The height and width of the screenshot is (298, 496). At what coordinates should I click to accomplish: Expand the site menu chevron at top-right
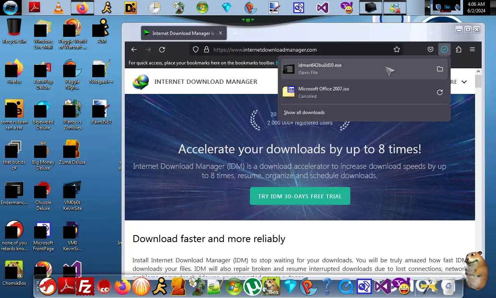click(464, 82)
